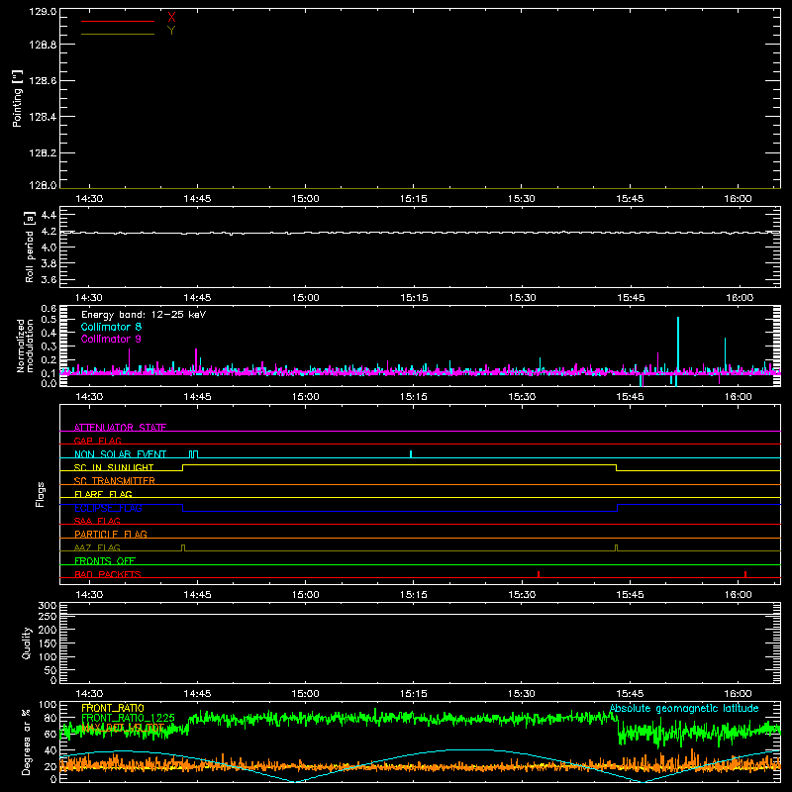The width and height of the screenshot is (792, 792).
Task: Select the Roll period axis title
Action: coord(30,247)
